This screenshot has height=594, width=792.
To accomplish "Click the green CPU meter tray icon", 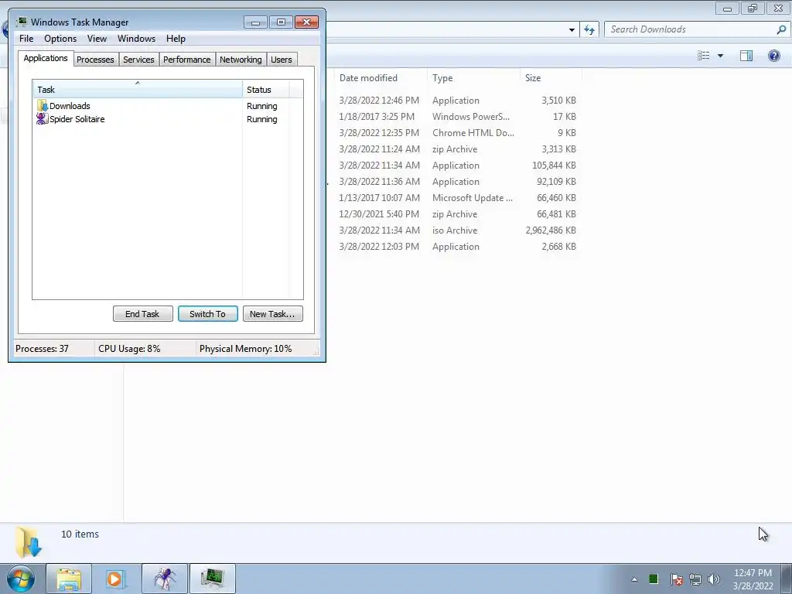I will tap(654, 579).
